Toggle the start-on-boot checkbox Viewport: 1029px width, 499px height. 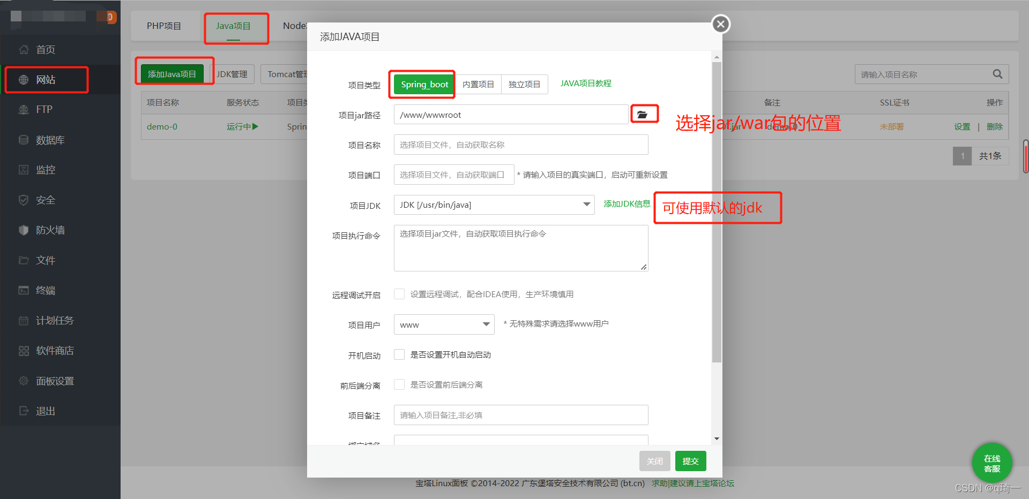pyautogui.click(x=399, y=354)
